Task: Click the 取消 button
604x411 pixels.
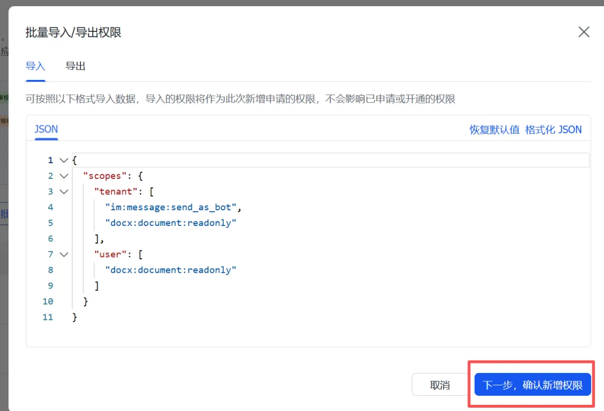Action: 440,384
